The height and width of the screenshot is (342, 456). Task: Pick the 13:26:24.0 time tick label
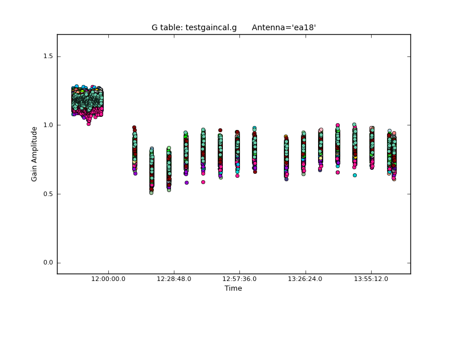[x=306, y=279]
